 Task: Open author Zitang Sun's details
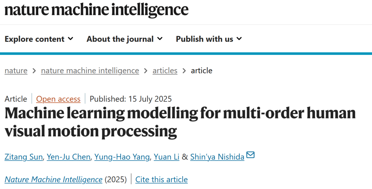point(23,157)
